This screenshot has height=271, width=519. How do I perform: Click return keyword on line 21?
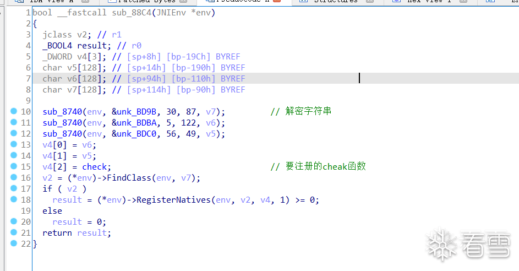(57, 233)
